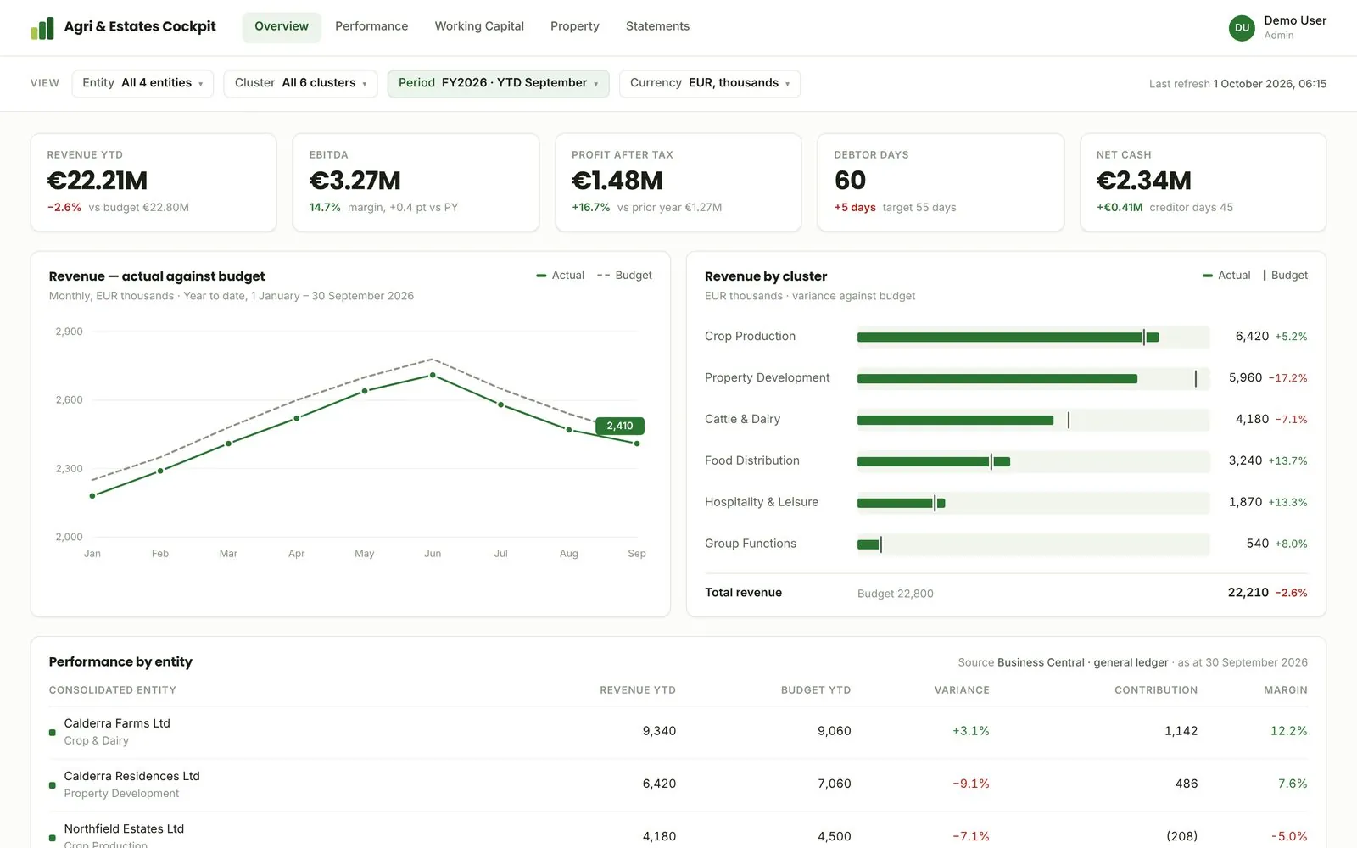This screenshot has width=1357, height=848.
Task: Click the −9.1% variance for Calderra Residences
Action: point(971,784)
